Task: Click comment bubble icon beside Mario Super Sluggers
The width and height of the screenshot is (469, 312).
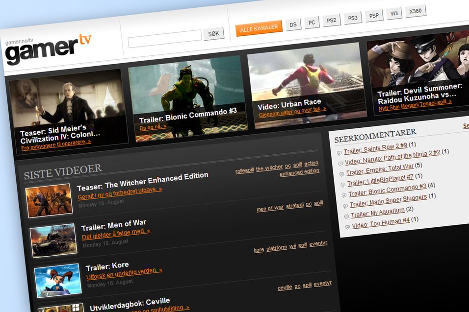Action: click(345, 206)
